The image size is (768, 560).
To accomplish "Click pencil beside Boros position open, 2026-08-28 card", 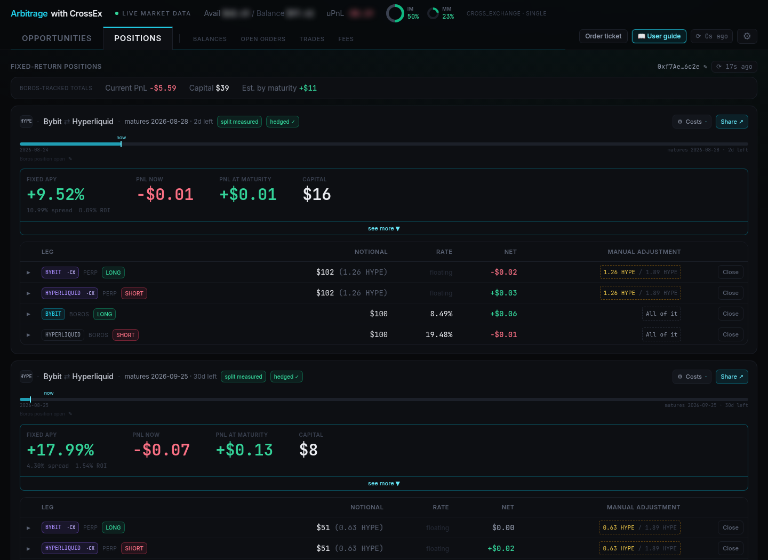I will click(x=70, y=159).
